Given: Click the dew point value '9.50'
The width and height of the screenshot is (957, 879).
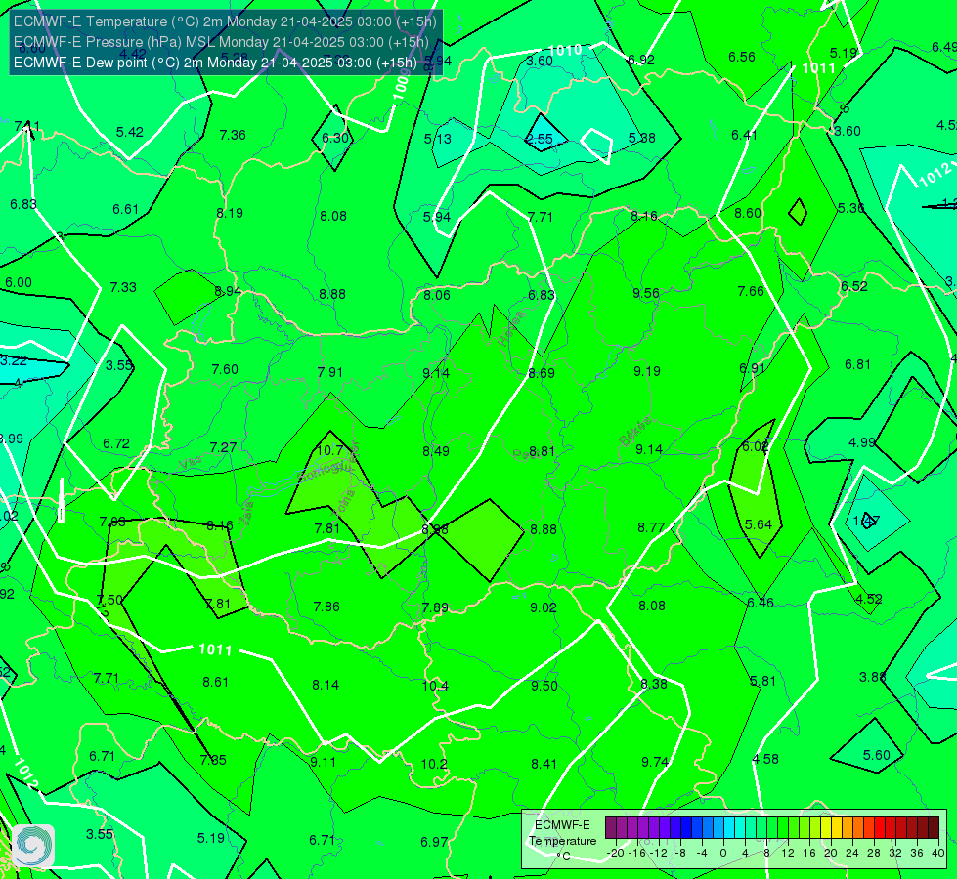Looking at the screenshot, I should tap(544, 686).
